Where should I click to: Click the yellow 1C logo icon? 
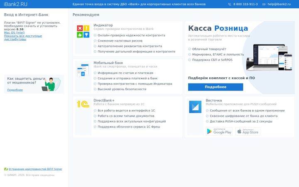click(x=83, y=104)
